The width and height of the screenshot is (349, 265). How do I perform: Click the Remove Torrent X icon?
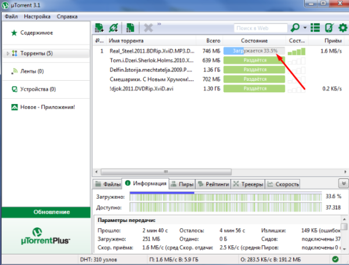[x=148, y=28]
